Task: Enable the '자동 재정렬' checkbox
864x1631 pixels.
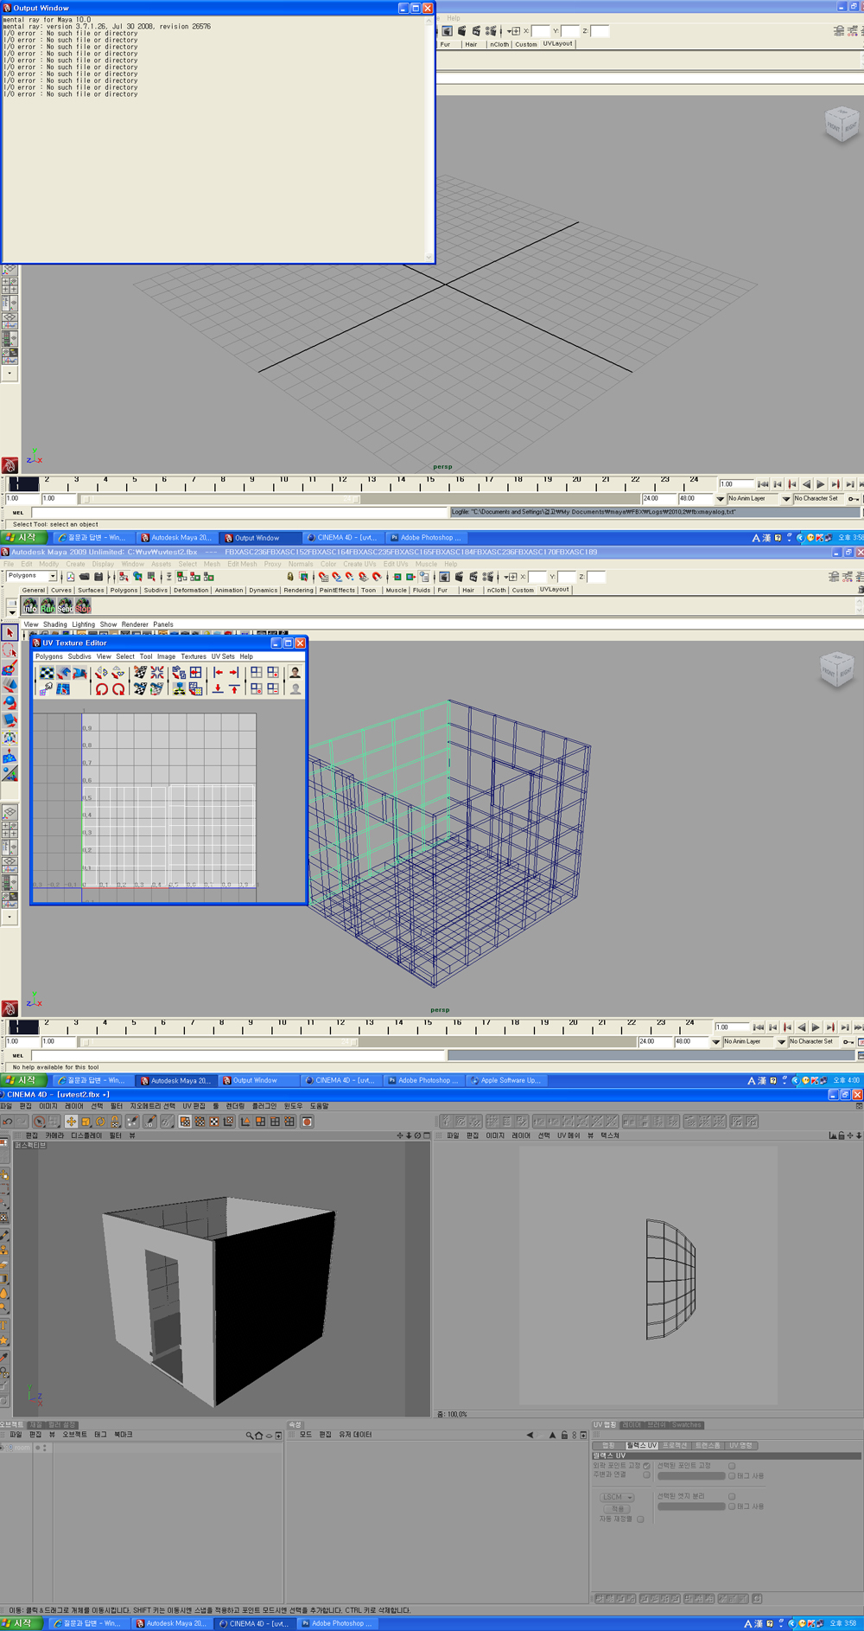Action: tap(640, 1519)
